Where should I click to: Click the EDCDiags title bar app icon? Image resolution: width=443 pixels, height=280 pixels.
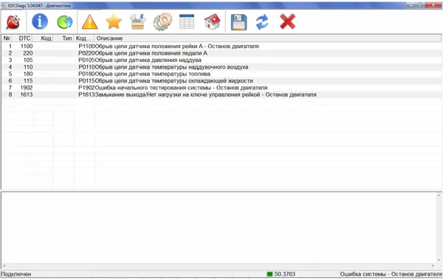point(4,6)
